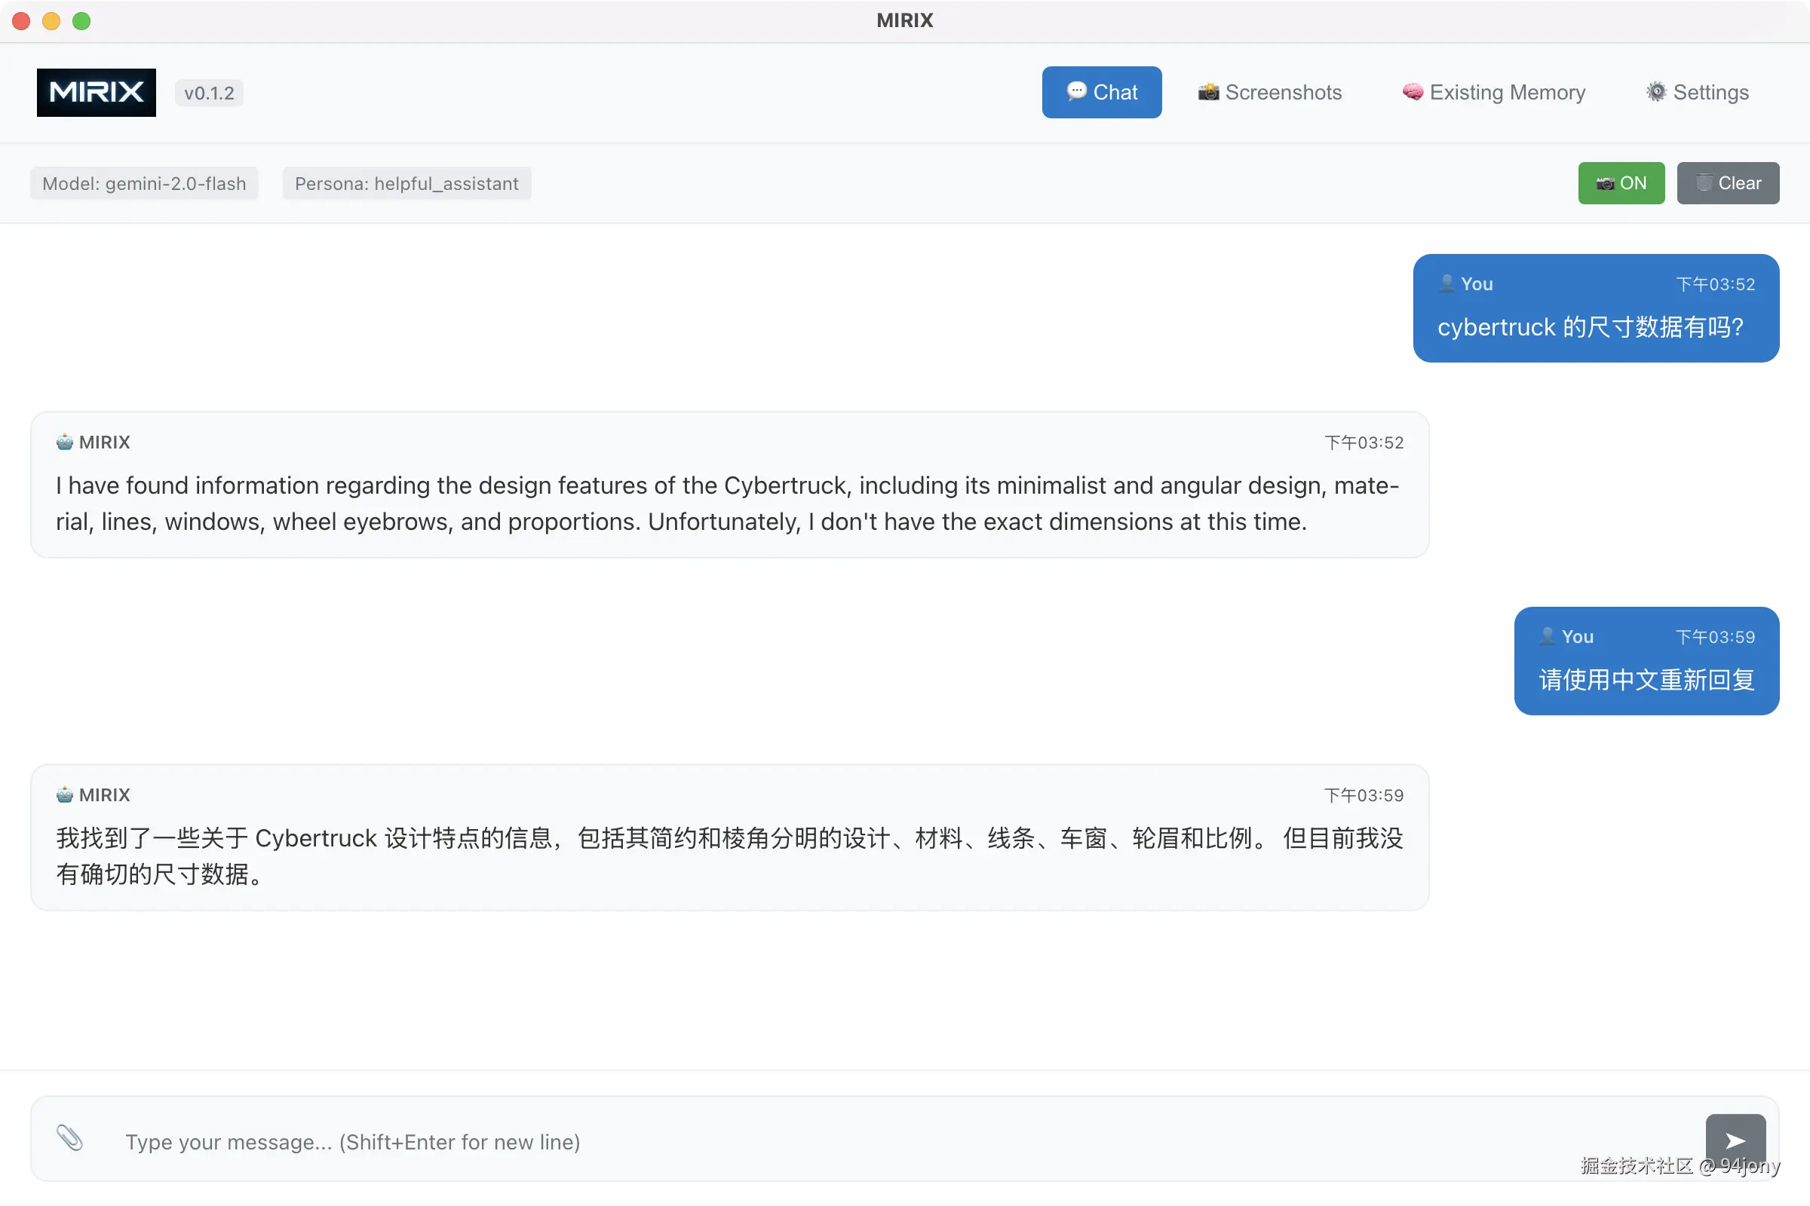Click the robot icon on the Chinese MIRIX reply
This screenshot has height=1206, width=1810.
point(65,794)
